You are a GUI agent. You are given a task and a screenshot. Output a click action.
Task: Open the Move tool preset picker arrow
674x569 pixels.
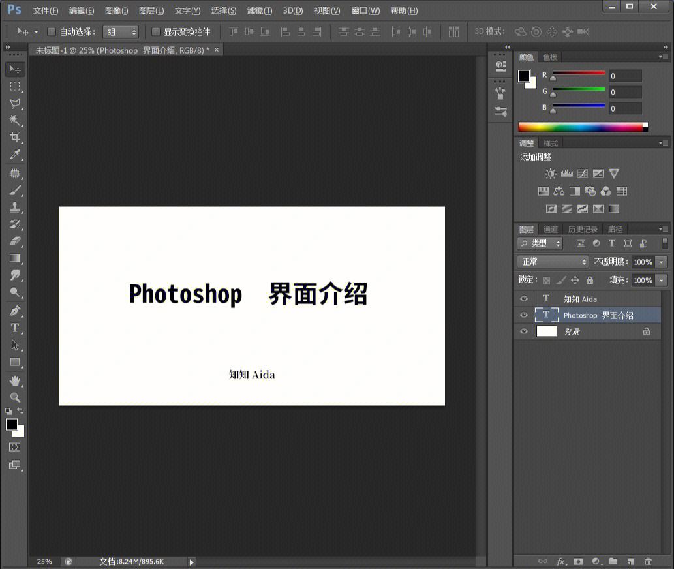[x=36, y=32]
